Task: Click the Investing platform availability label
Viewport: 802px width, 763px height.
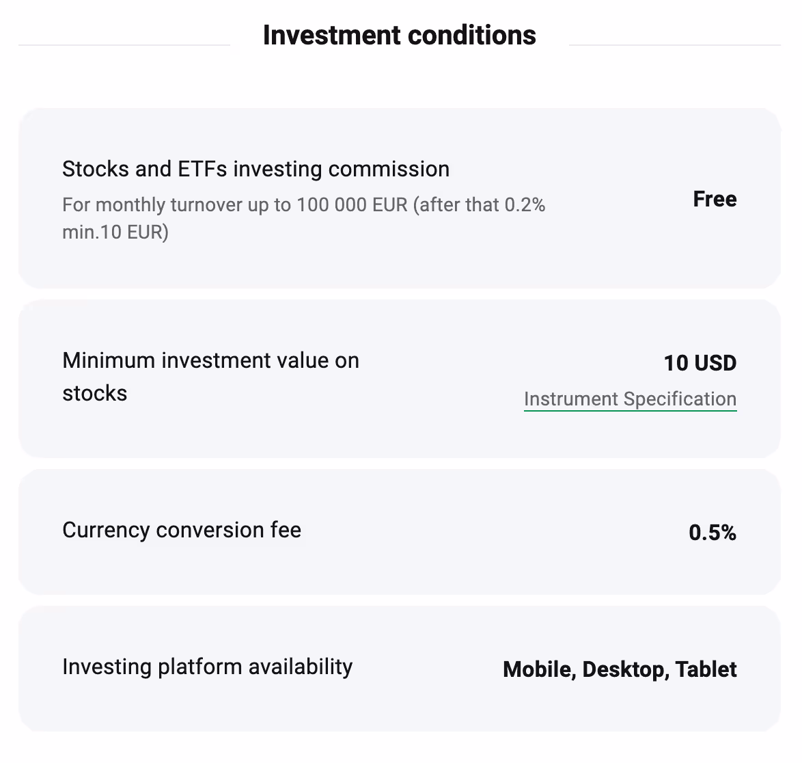Action: point(207,667)
